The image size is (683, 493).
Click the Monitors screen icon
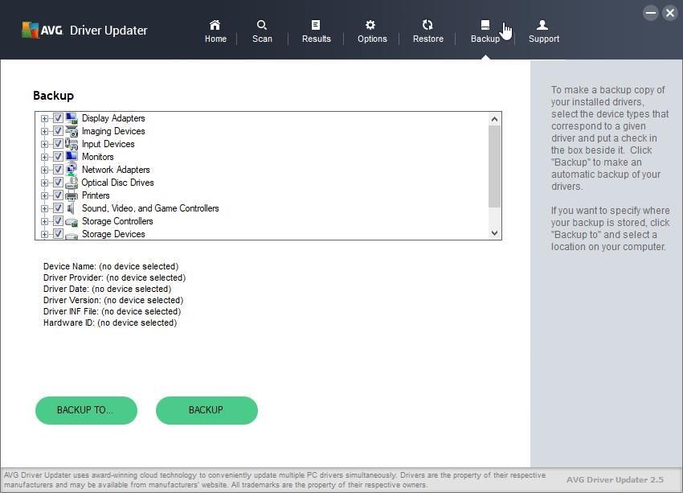click(x=72, y=157)
